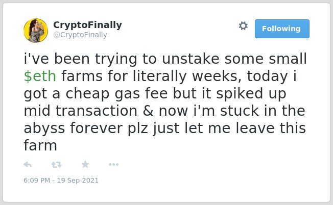Image resolution: width=333 pixels, height=205 pixels.
Task: Click the word "unstake" in the first line
Action: [x=191, y=59]
